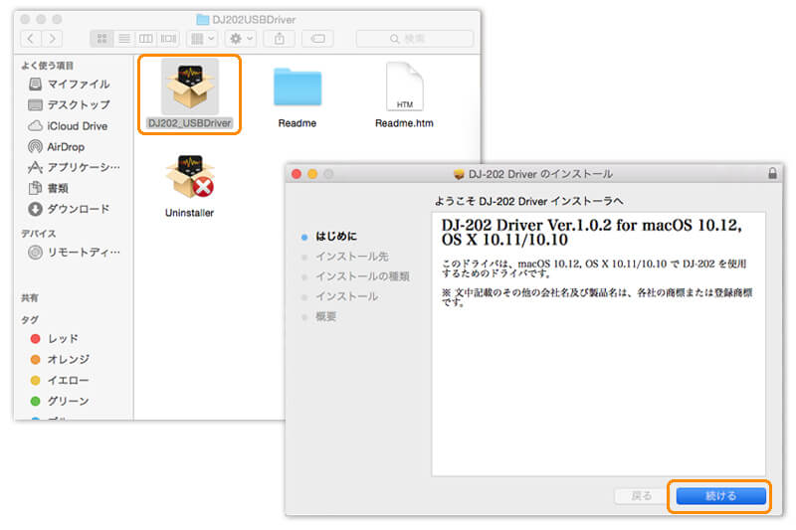Click the DJ-202 Driver version heading text
The image size is (796, 530).
coord(591,233)
